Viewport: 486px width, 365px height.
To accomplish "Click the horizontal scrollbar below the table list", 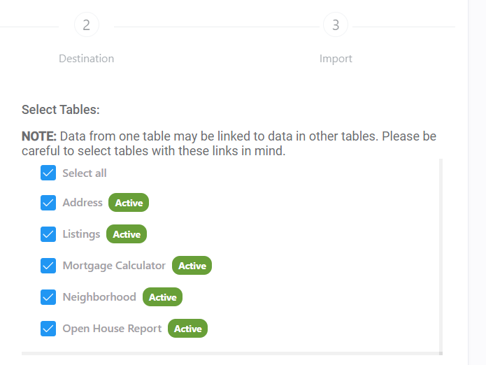I will point(231,354).
